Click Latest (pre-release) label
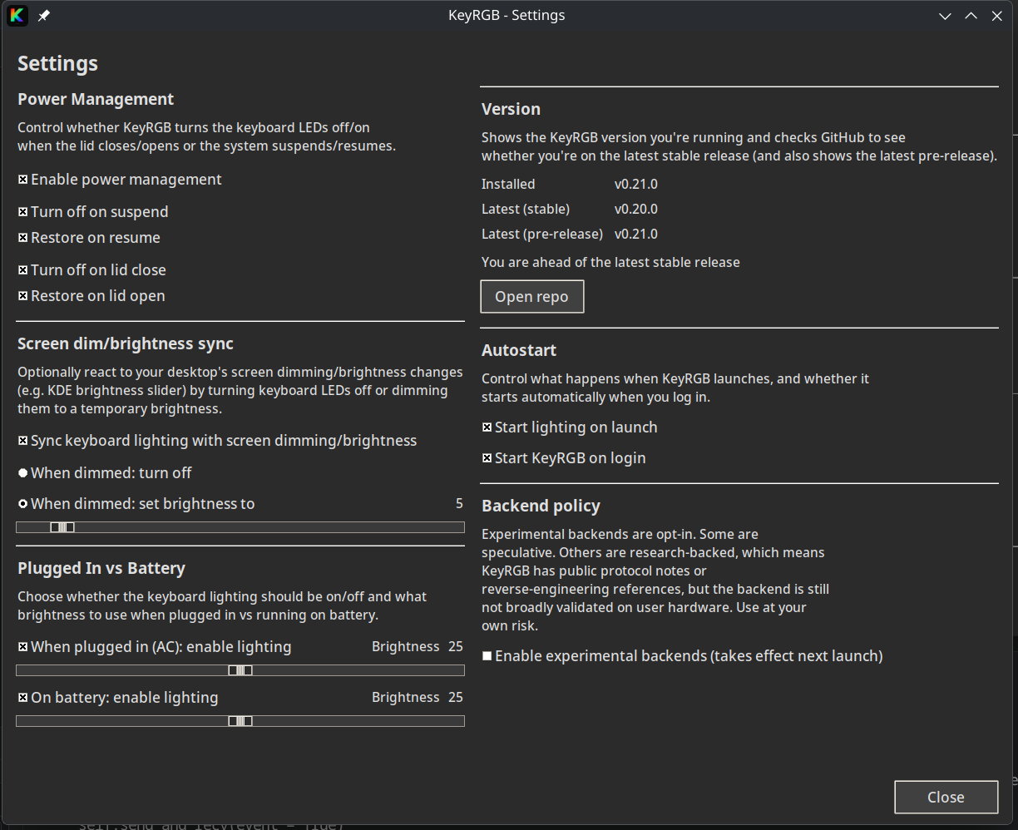The height and width of the screenshot is (830, 1018). click(x=542, y=234)
